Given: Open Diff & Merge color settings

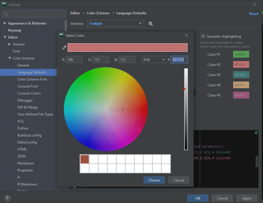Looking at the screenshot, I should pyautogui.click(x=28, y=107).
